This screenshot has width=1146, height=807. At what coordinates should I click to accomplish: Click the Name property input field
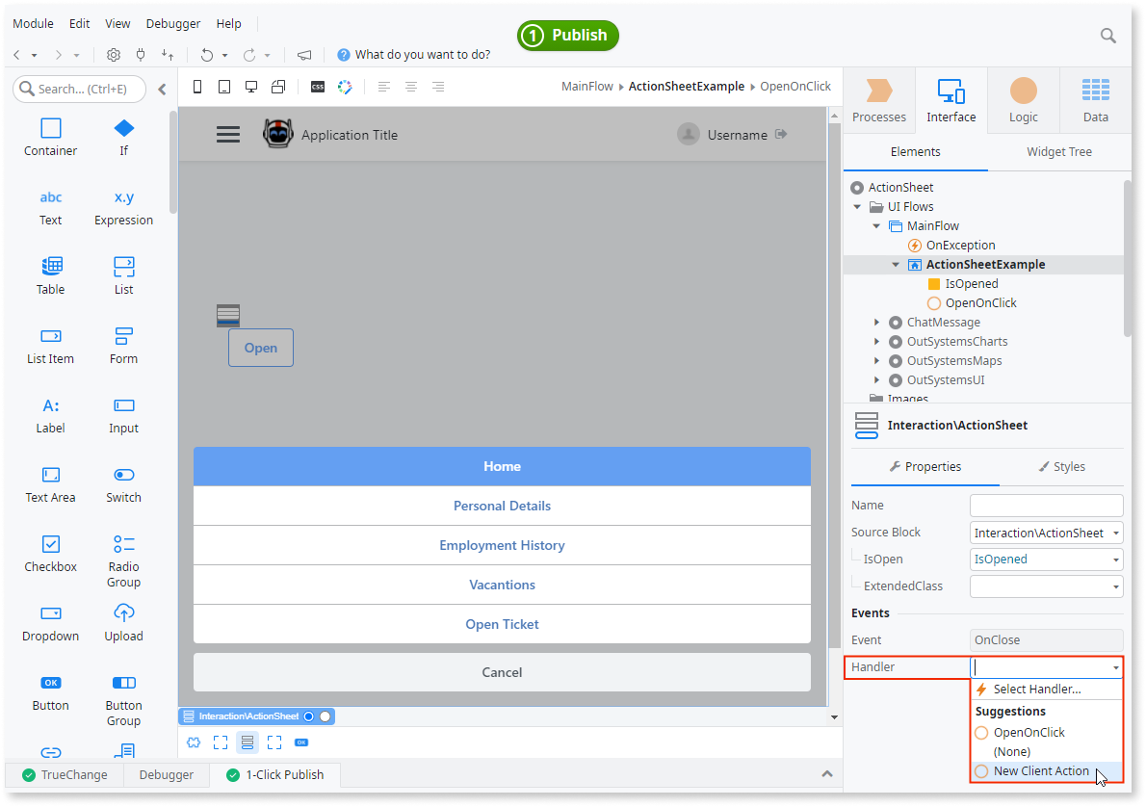[x=1046, y=505]
